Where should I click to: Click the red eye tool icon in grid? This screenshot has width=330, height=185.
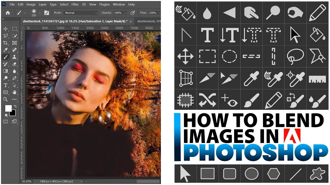pyautogui.click(x=229, y=100)
